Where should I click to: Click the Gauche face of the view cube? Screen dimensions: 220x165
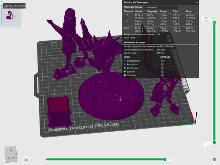(11, 158)
